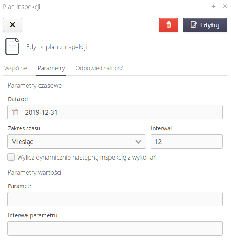Click the calendar icon beside Data od
Viewport: 231px width, 245px height.
[x=15, y=112]
